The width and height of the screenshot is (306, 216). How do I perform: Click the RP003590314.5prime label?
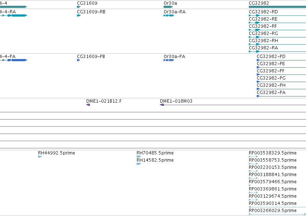point(273,203)
